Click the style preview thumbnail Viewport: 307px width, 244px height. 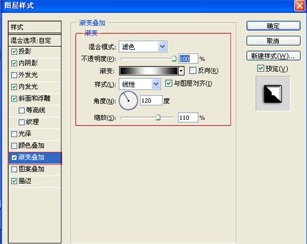point(273,93)
